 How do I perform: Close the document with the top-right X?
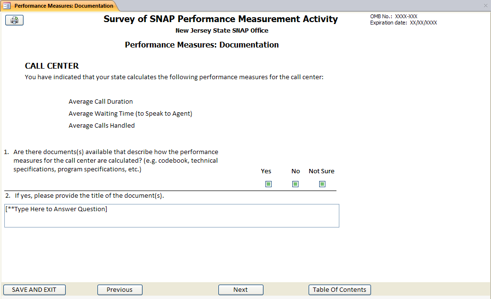[x=485, y=5]
